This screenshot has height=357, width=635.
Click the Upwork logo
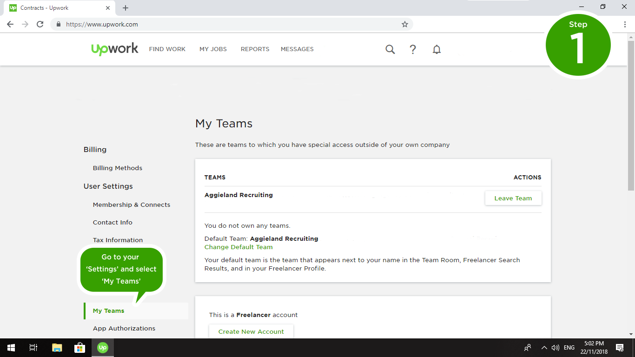pyautogui.click(x=115, y=49)
